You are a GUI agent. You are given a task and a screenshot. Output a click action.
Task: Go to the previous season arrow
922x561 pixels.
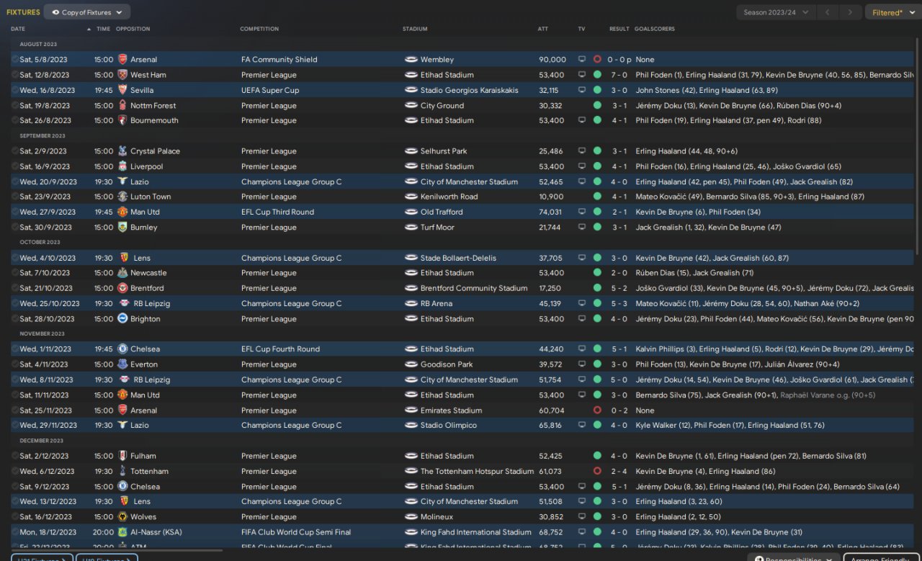point(829,12)
